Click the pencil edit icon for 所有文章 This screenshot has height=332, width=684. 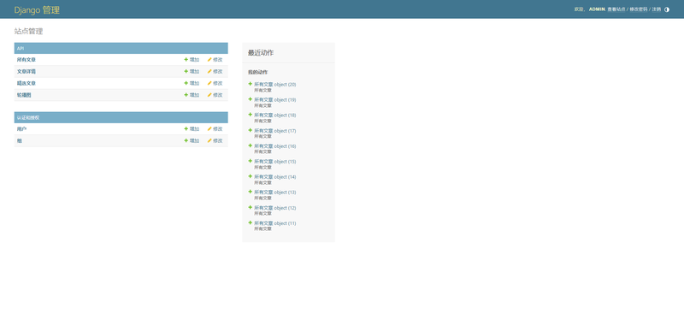pyautogui.click(x=209, y=59)
